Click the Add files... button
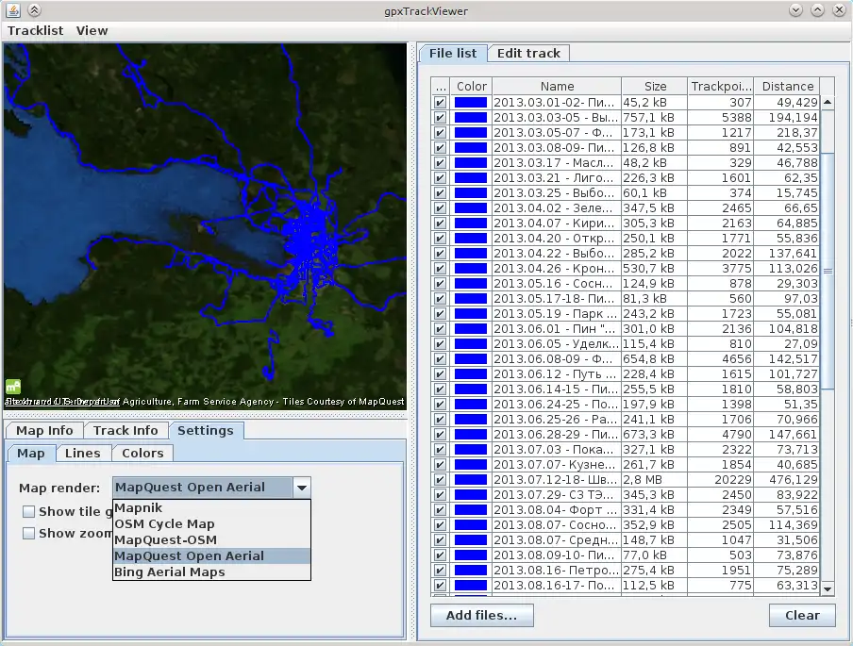 pyautogui.click(x=481, y=615)
